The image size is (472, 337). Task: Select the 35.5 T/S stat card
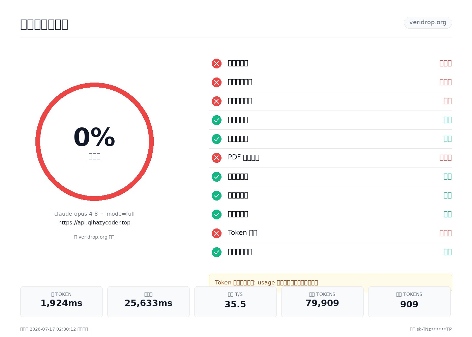(x=235, y=302)
